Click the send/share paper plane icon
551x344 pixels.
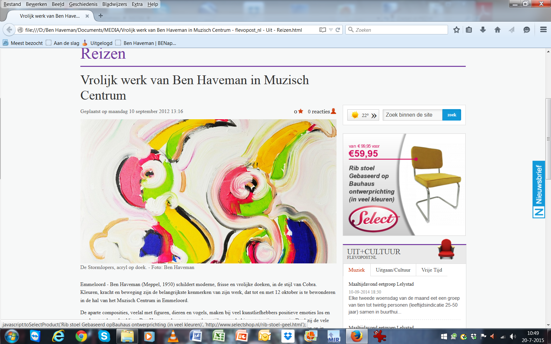(x=512, y=30)
